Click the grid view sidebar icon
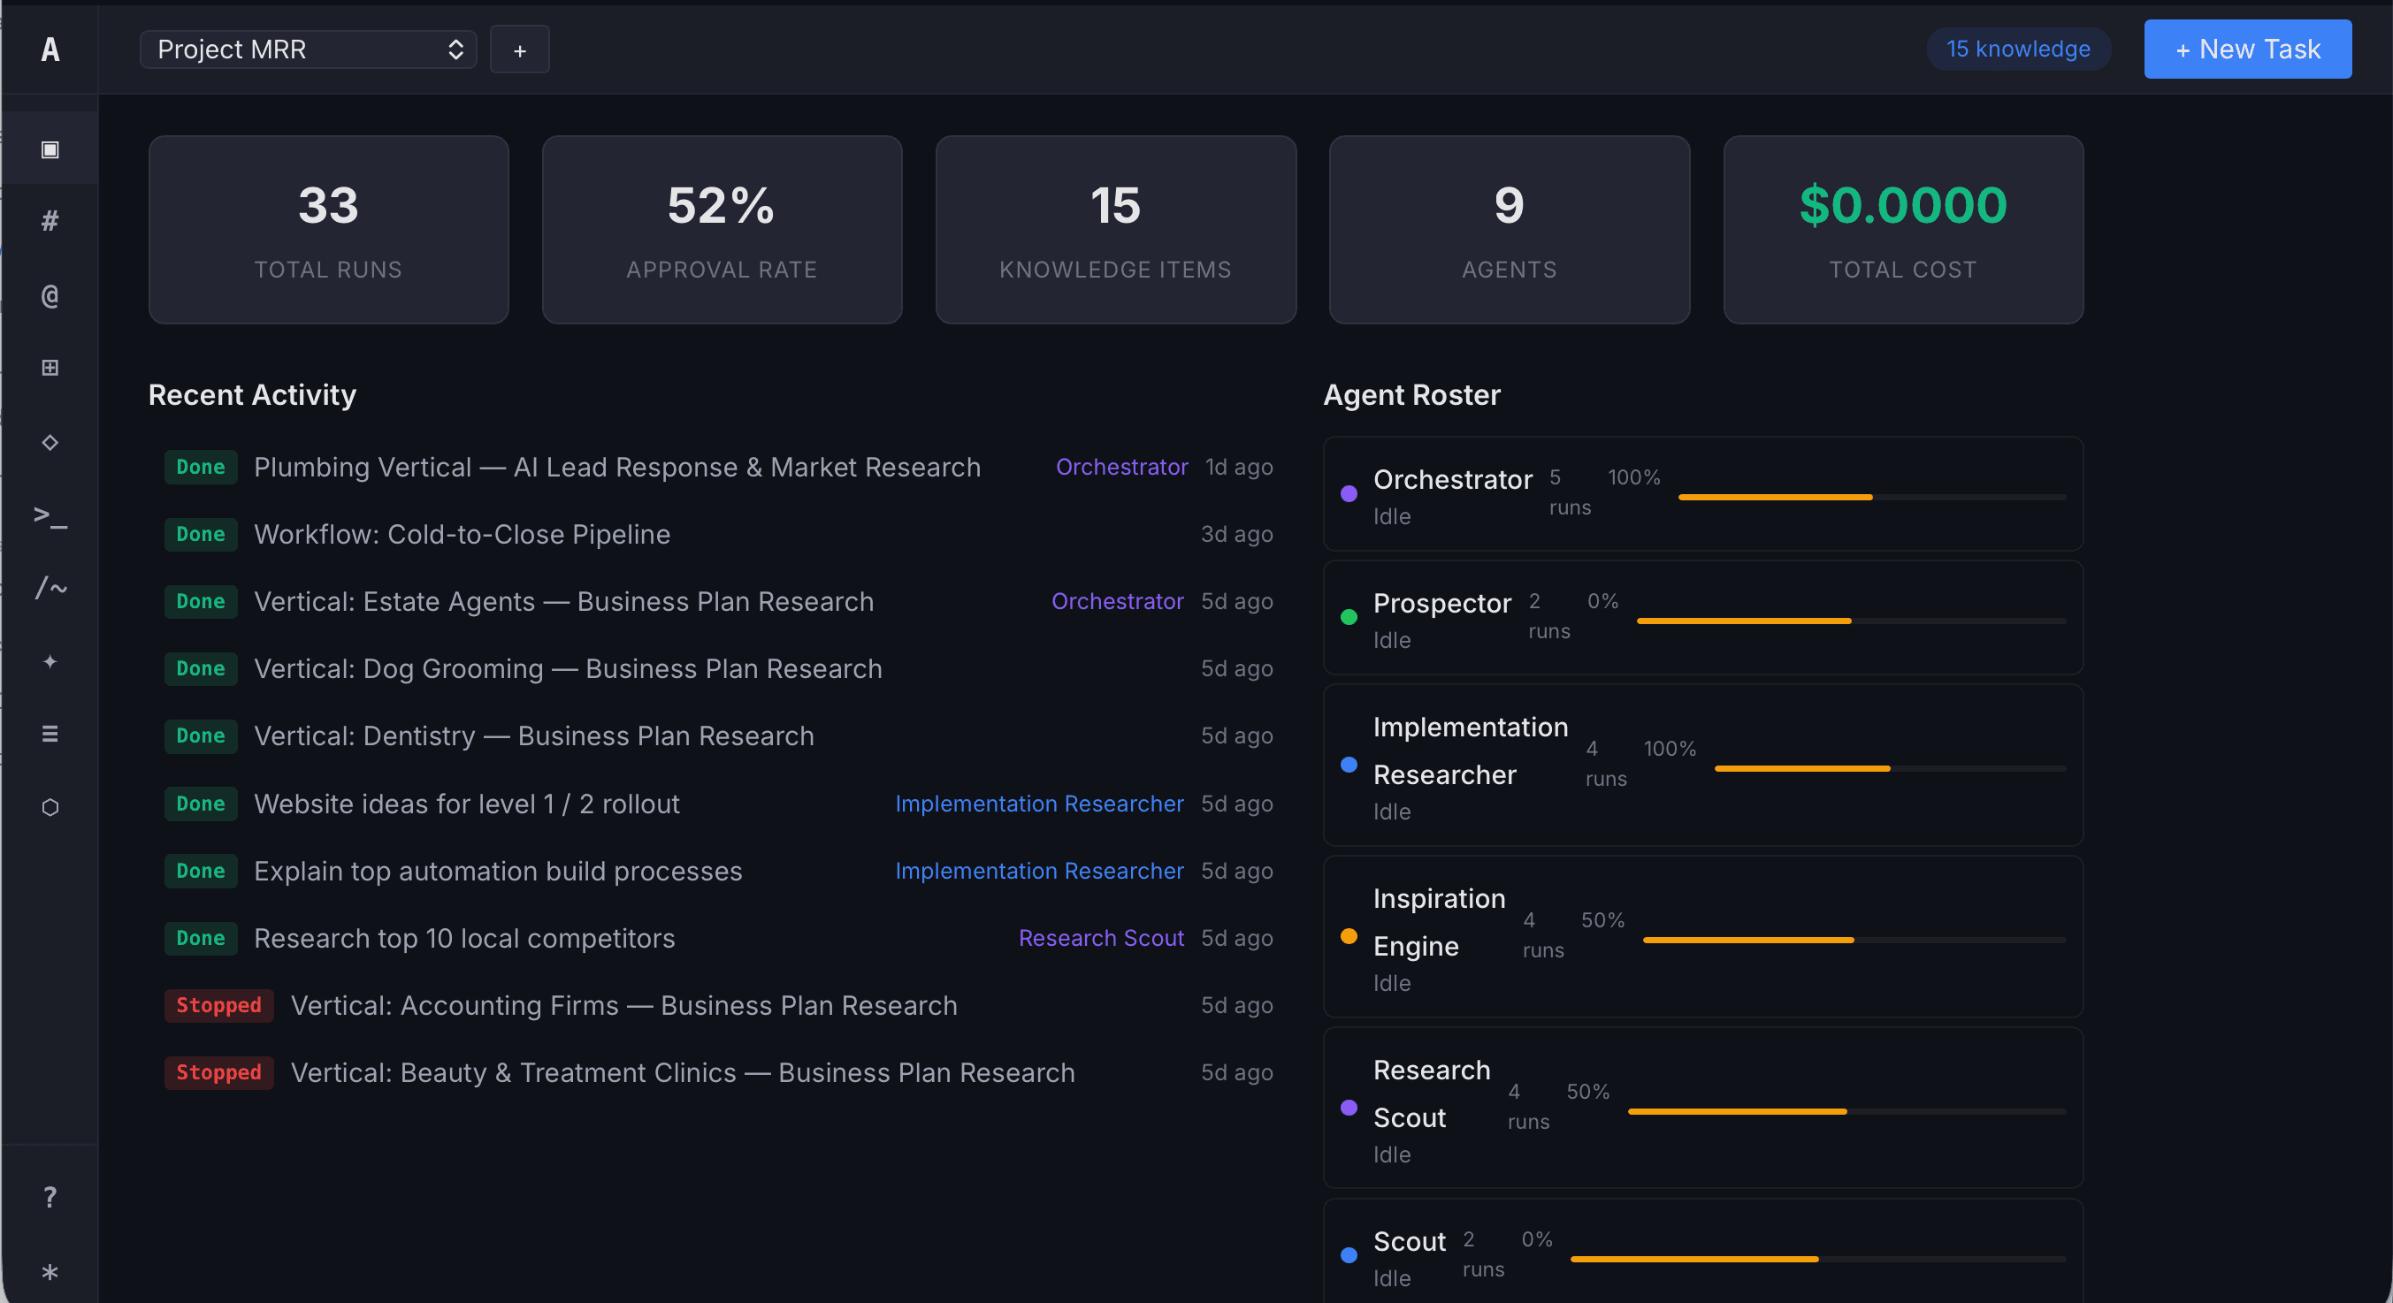This screenshot has width=2393, height=1303. point(50,368)
